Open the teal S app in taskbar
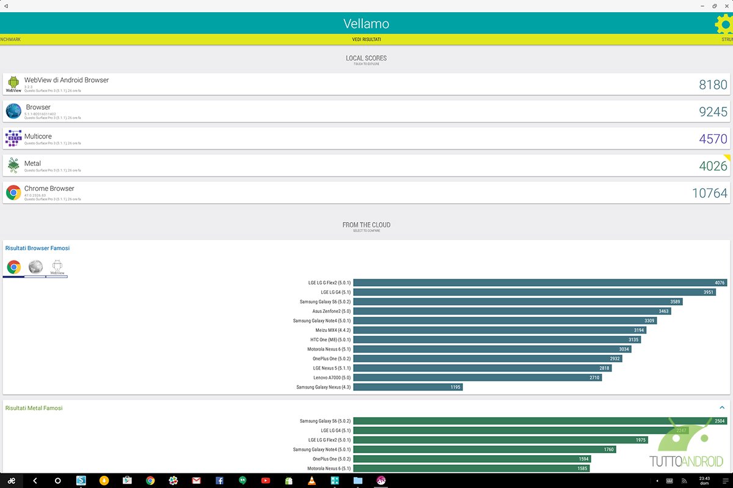The height and width of the screenshot is (488, 733). 81,481
